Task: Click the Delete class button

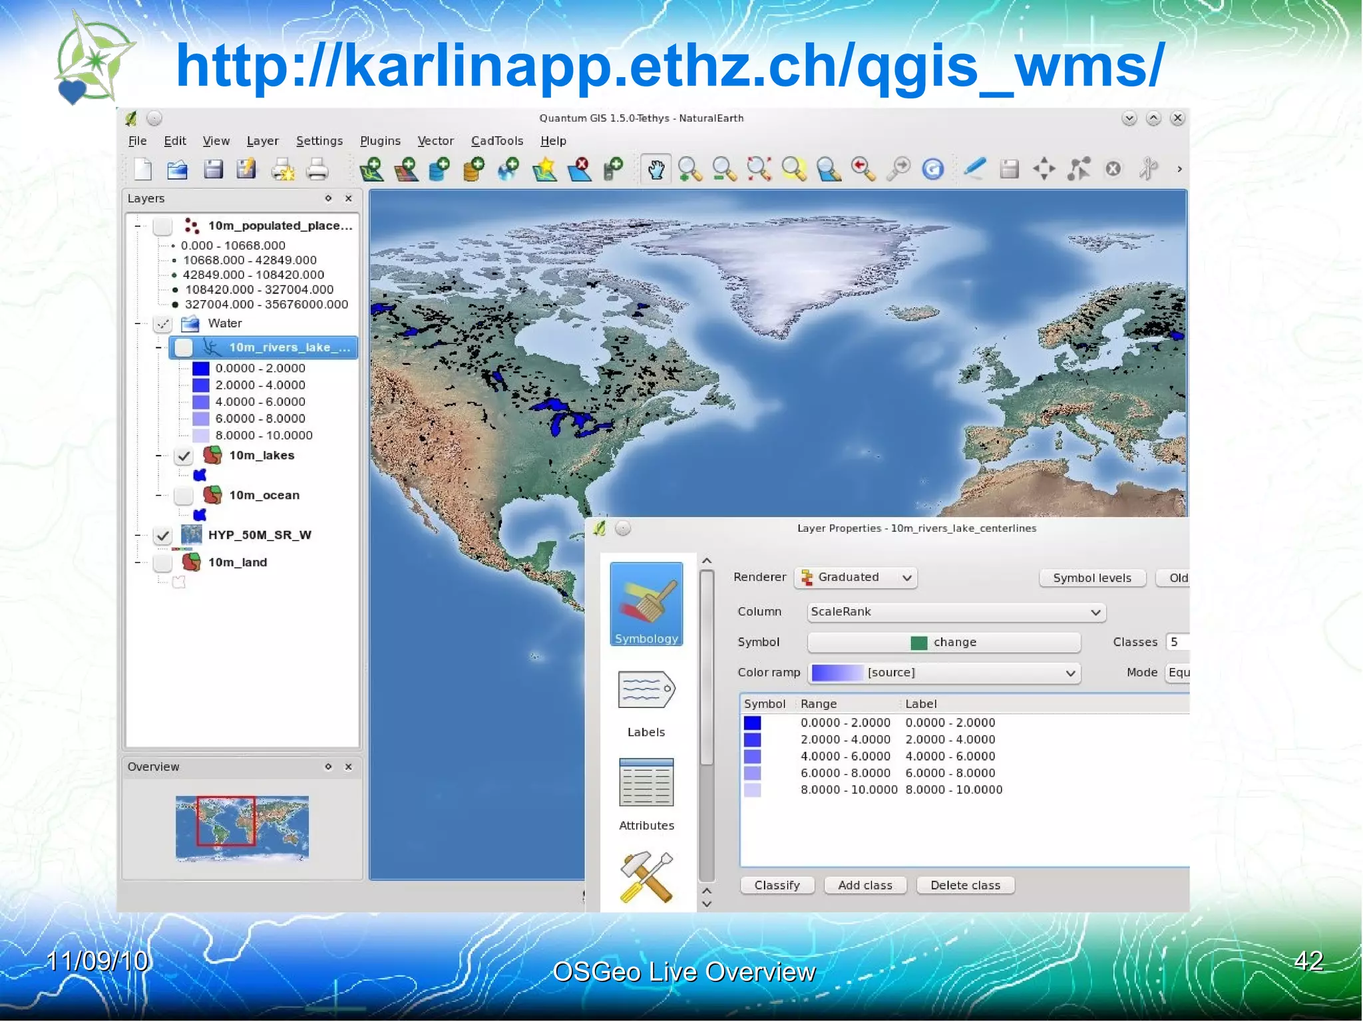Action: [965, 886]
